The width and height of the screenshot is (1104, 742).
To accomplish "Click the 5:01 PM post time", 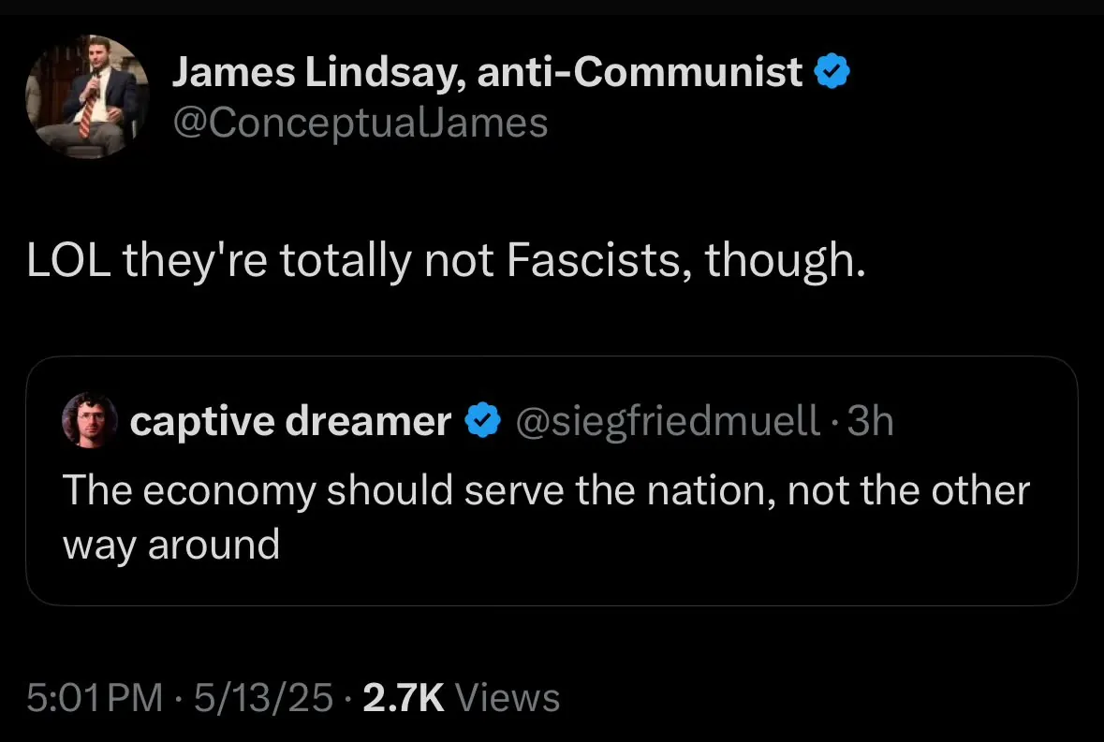I will tap(94, 698).
